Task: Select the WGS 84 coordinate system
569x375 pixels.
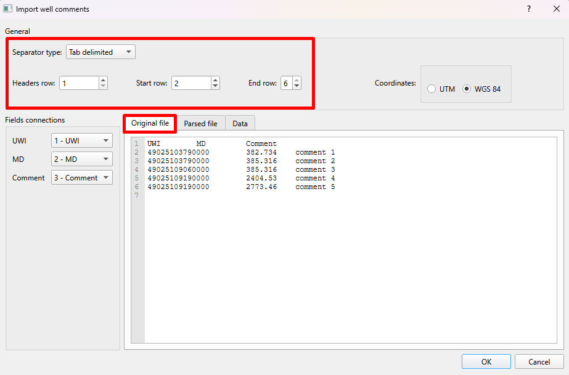Action: [x=468, y=89]
